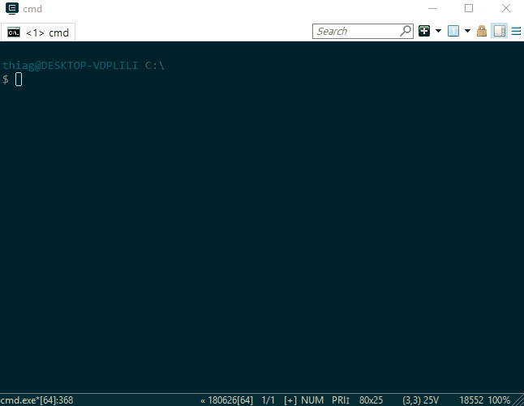524x406 pixels.
Task: Toggle the alternative mode panel button
Action: tap(500, 31)
